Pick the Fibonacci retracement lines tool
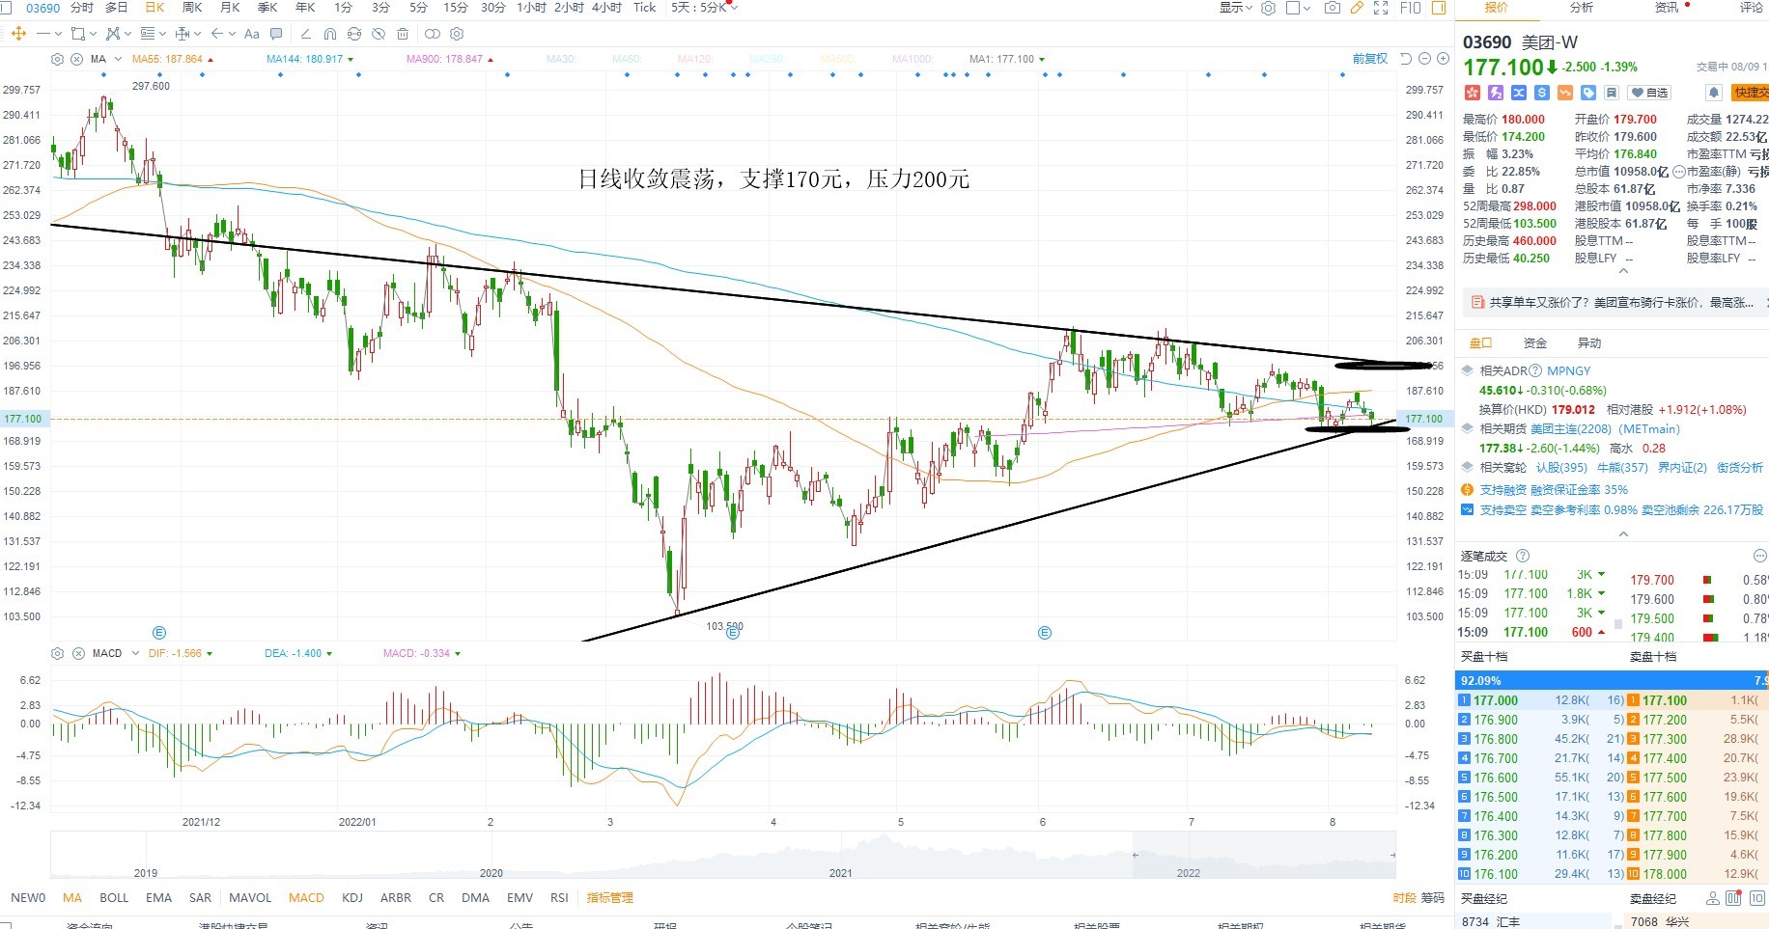Image resolution: width=1769 pixels, height=929 pixels. point(147,34)
